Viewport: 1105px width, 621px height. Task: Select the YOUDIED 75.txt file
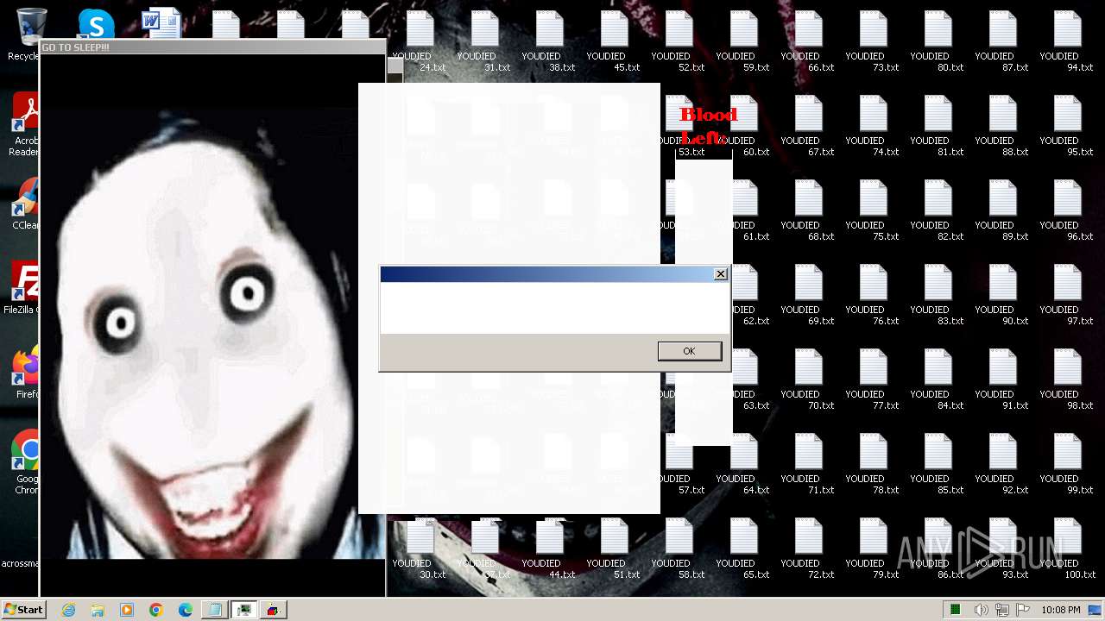(x=873, y=210)
